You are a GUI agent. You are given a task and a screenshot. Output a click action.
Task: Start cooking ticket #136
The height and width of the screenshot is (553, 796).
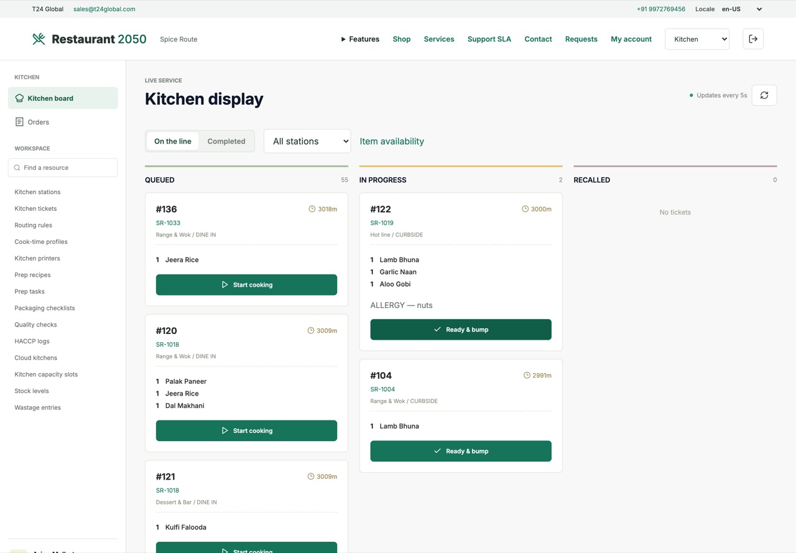(246, 285)
